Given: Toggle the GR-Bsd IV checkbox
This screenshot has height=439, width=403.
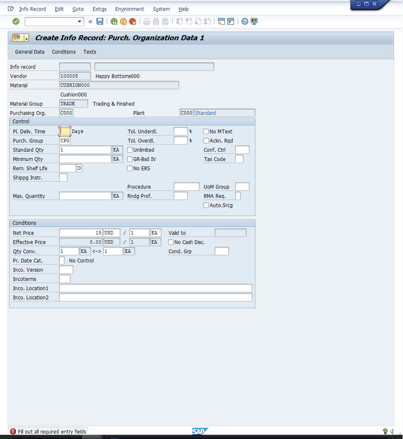Looking at the screenshot, I should 130,159.
